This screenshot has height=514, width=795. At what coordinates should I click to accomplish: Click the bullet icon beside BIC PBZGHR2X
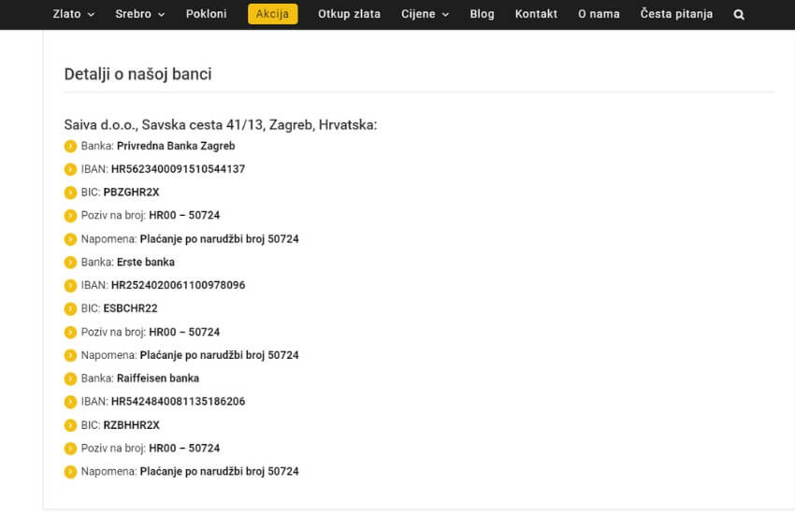pos(70,193)
